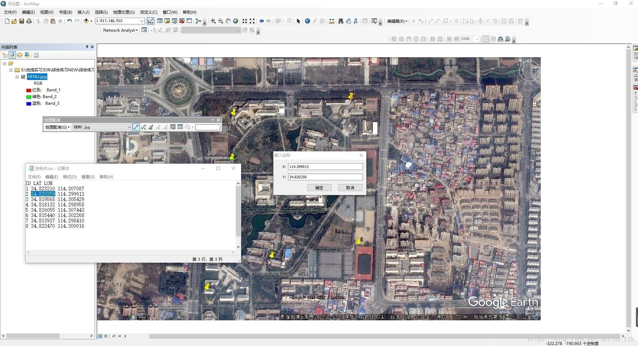
Task: Select the Add Control Points georeferencing tool
Action: [x=136, y=127]
